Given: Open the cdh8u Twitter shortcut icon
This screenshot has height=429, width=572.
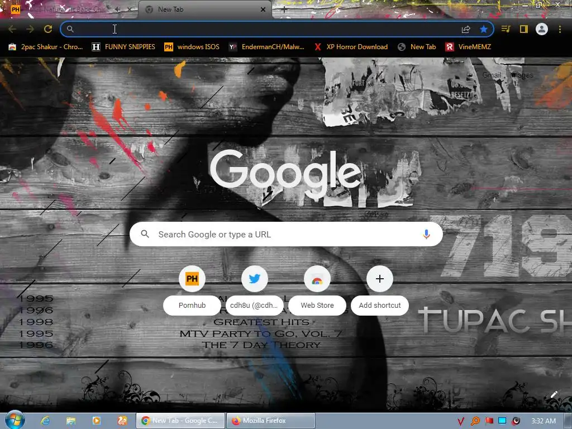Looking at the screenshot, I should pos(255,279).
